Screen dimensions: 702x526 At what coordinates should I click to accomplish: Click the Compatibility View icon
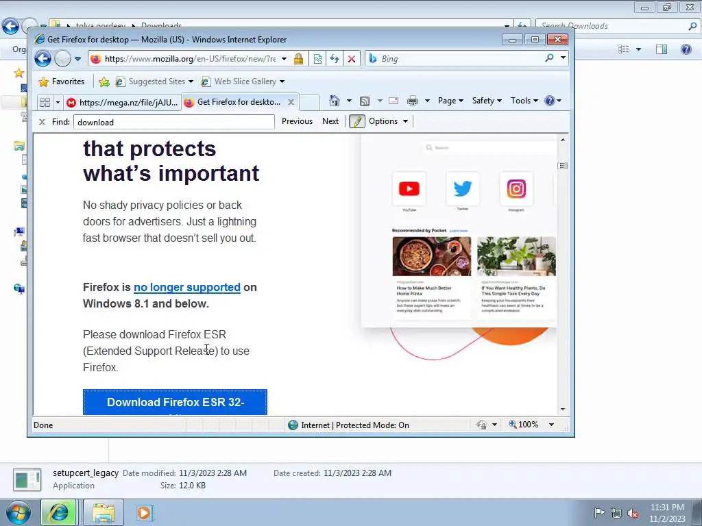point(317,59)
